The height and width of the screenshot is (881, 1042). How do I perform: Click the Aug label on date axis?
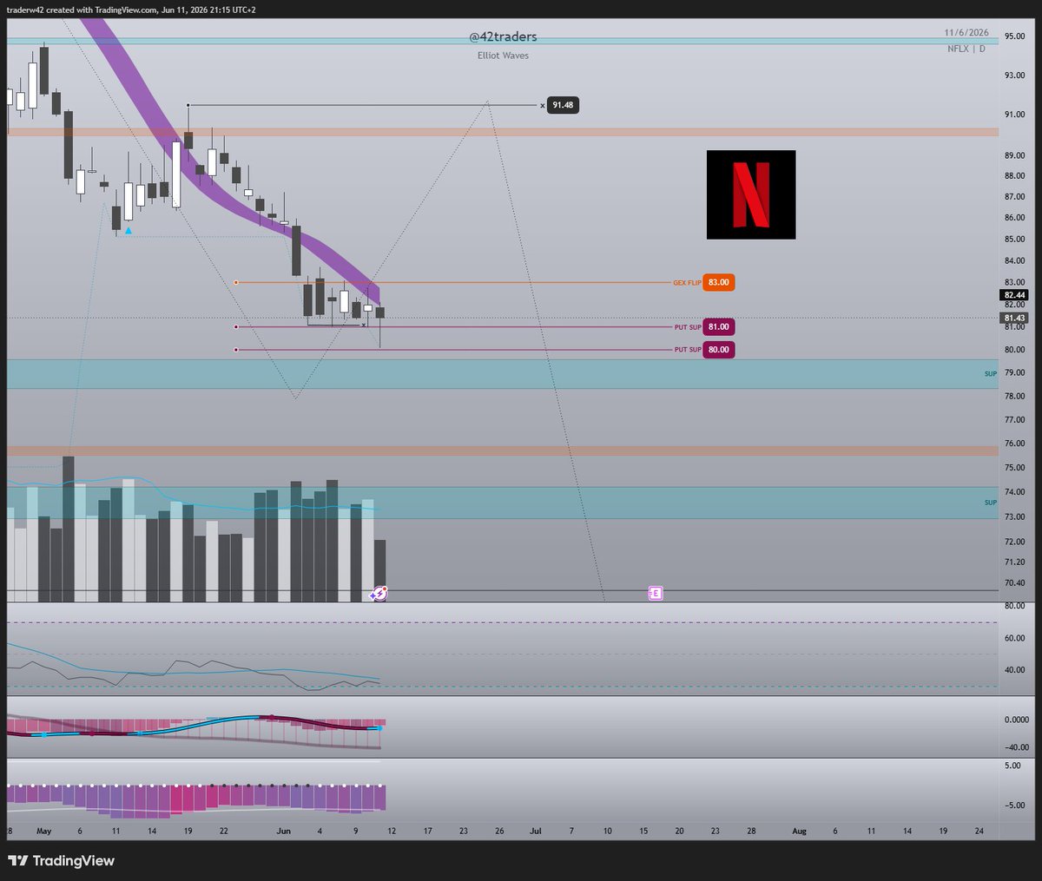[799, 831]
